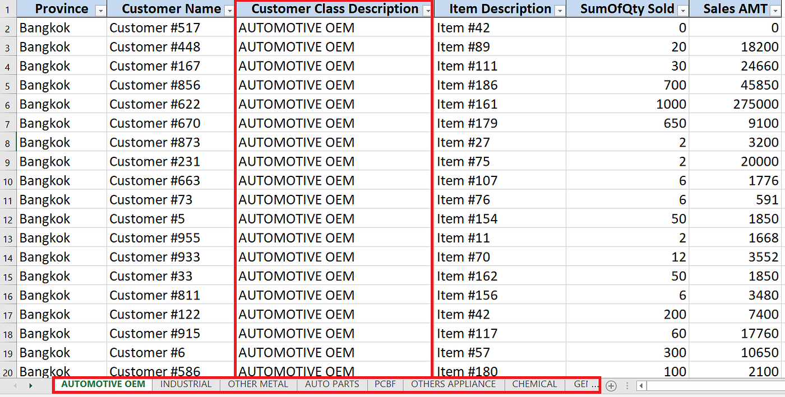This screenshot has width=785, height=397.
Task: Switch to the AUTO PARTS sheet tab
Action: (330, 385)
